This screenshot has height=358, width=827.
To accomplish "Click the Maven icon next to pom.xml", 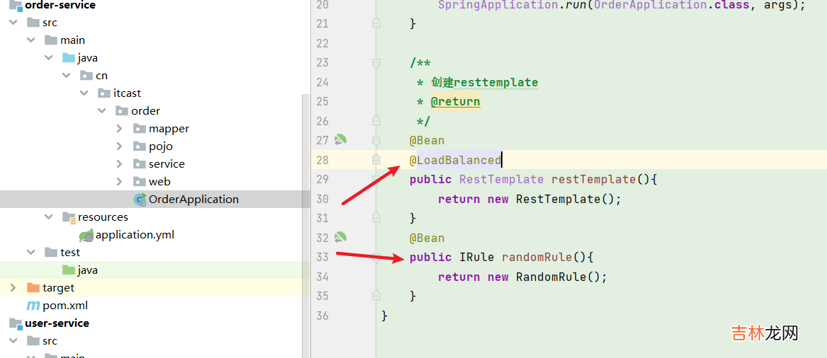I will pyautogui.click(x=33, y=306).
